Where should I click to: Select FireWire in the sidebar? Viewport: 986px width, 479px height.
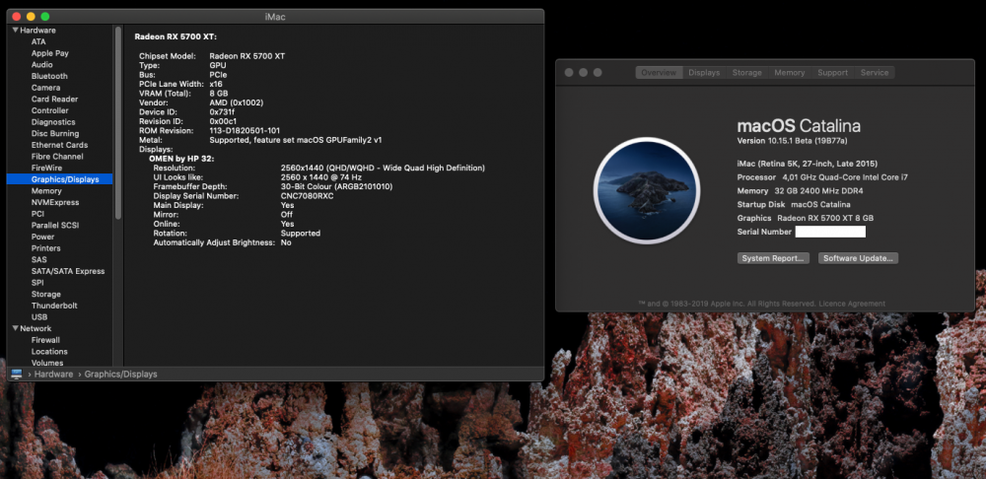coord(46,168)
